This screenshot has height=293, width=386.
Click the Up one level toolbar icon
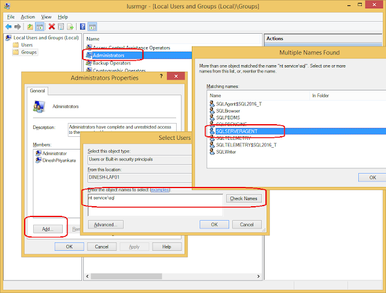pyautogui.click(x=30, y=27)
